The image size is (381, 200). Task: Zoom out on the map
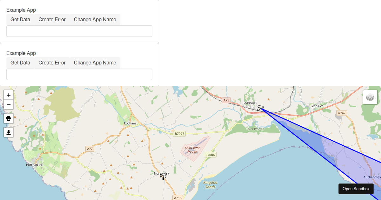click(9, 105)
